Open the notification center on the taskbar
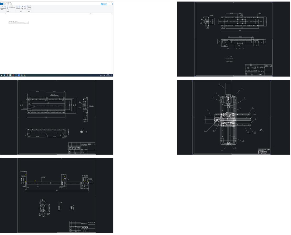The width and height of the screenshot is (291, 235). (111, 75)
